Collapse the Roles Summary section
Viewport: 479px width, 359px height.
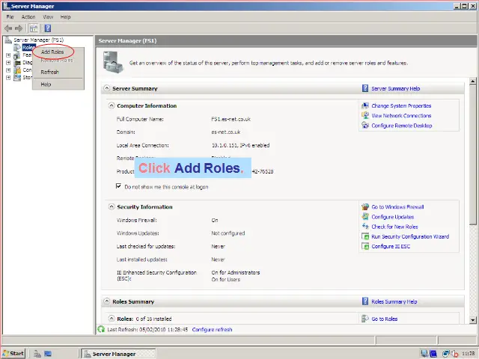click(x=106, y=301)
